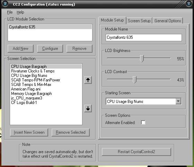194x167 pixels.
Task: Switch to the Screen Setup tab
Action: point(139,21)
